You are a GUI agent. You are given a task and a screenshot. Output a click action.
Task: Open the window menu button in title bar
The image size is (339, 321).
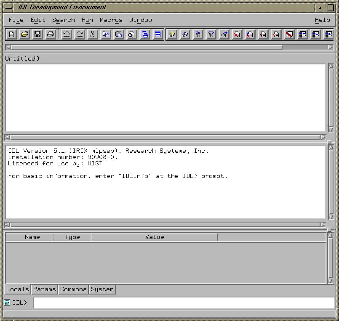click(x=8, y=8)
